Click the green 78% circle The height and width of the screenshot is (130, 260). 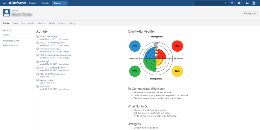click(x=135, y=71)
